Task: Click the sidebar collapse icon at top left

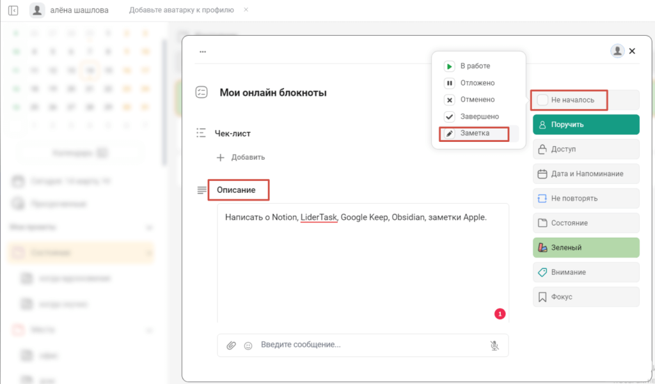Action: point(13,10)
